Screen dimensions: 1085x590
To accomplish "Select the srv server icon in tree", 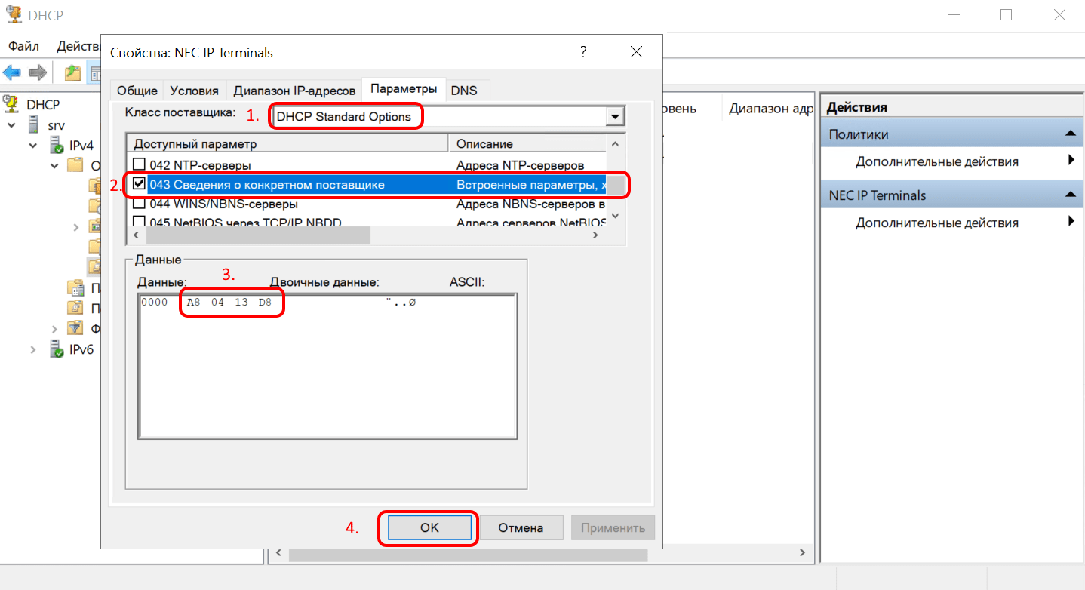I will pyautogui.click(x=34, y=124).
